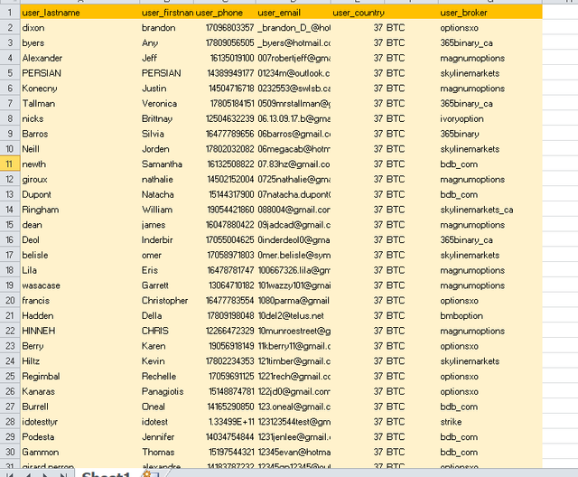Click the Samantha firstname cell
The image size is (578, 477).
(x=166, y=164)
